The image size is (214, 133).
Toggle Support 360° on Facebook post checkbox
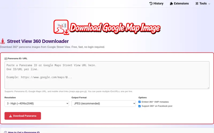[139, 106]
